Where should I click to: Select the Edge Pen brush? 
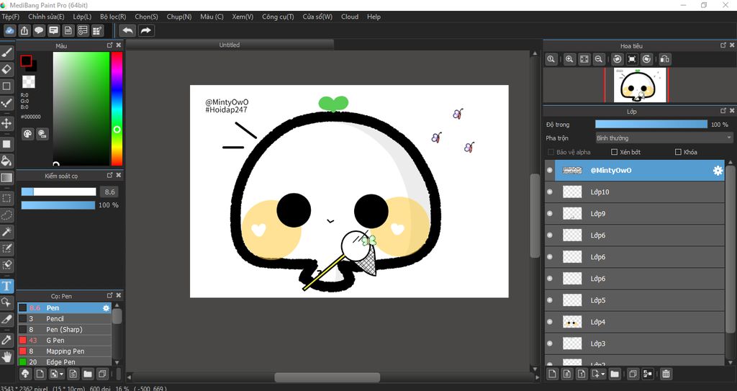(65, 361)
